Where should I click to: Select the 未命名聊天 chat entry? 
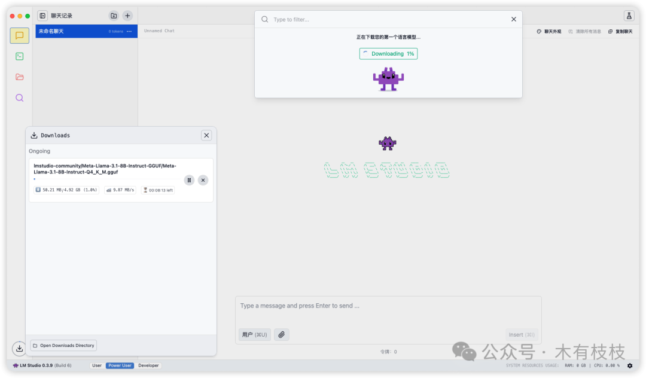point(87,31)
